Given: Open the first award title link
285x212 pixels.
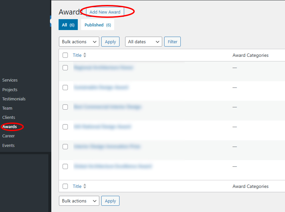Looking at the screenshot, I should click(103, 67).
